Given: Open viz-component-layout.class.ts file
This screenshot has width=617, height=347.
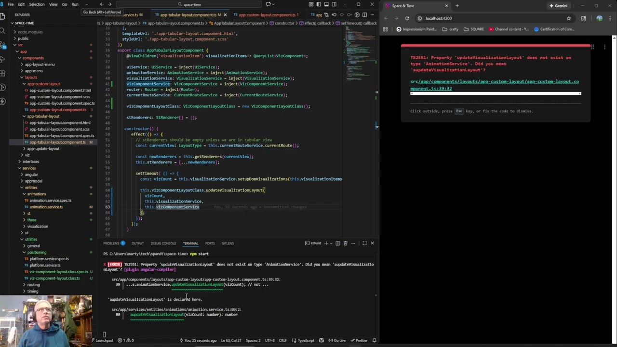Looking at the screenshot, I should pyautogui.click(x=54, y=278).
